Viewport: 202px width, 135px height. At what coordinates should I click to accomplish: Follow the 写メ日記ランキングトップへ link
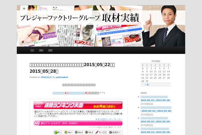click(109, 119)
